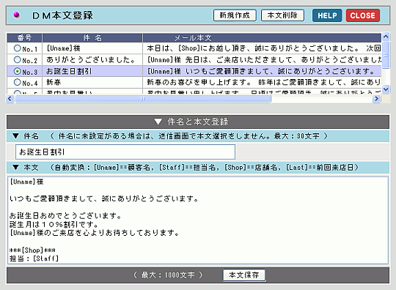This screenshot has width=396, height=290.
Task: Click the 件名 subject input field
Action: click(x=125, y=152)
